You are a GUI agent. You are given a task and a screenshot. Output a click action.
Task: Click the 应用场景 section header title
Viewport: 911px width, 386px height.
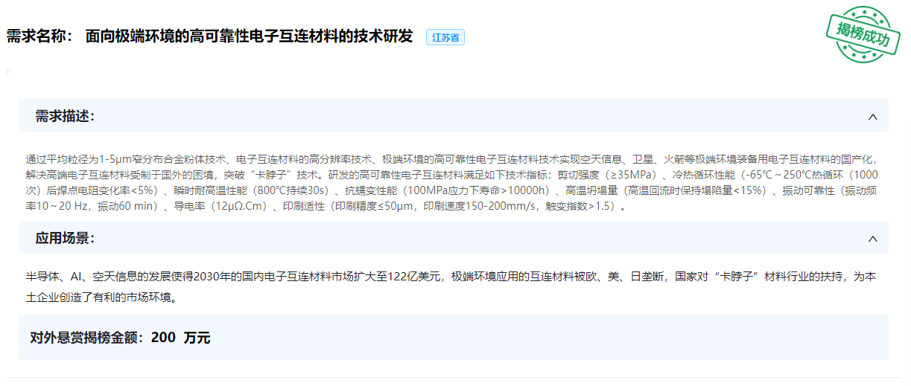click(x=65, y=239)
